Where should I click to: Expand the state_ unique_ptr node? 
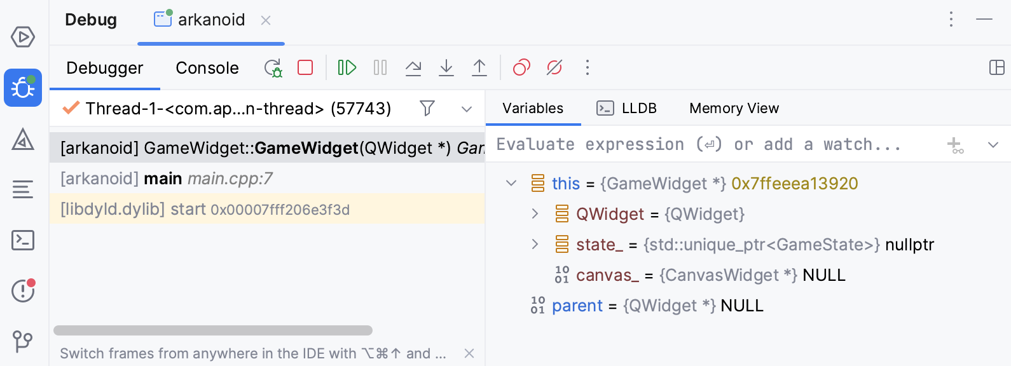point(534,245)
